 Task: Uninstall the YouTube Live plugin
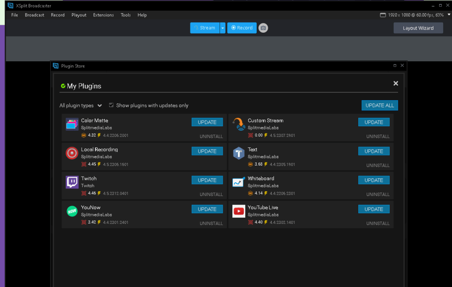click(x=378, y=223)
